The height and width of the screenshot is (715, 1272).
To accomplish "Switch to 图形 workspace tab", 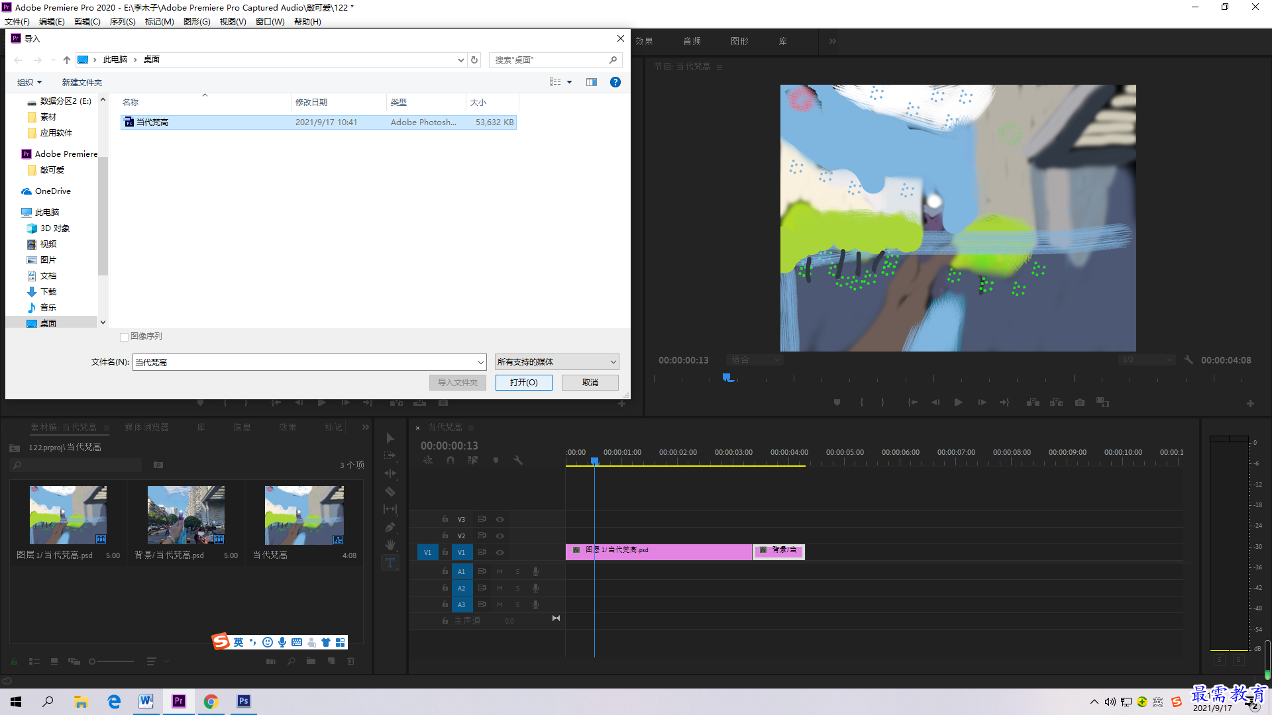I will coord(739,41).
